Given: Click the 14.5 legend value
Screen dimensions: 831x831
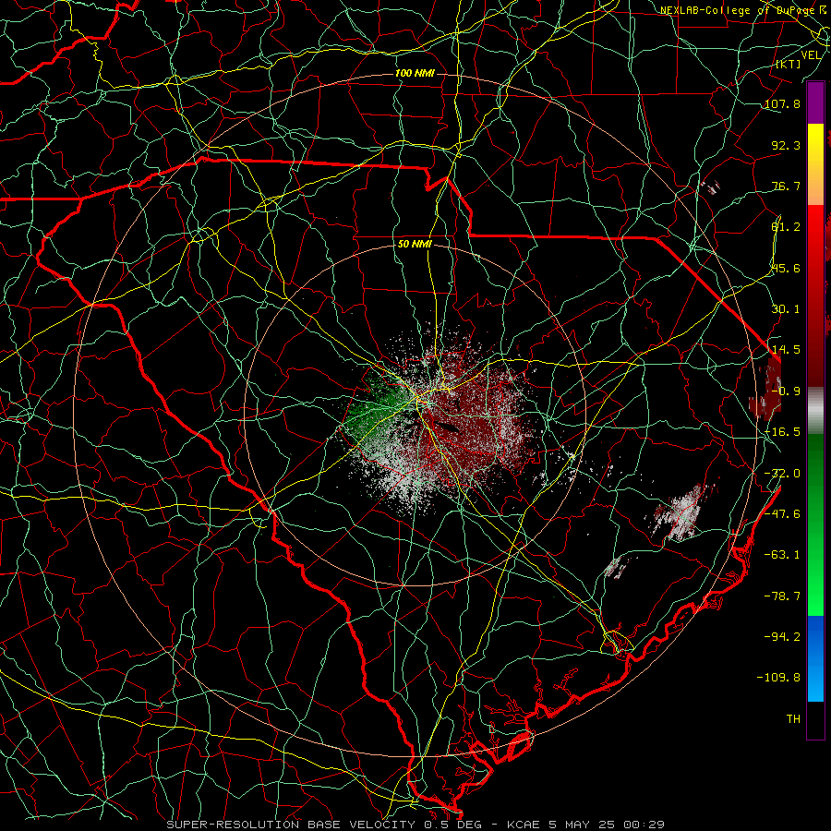Looking at the screenshot, I should click(x=786, y=350).
